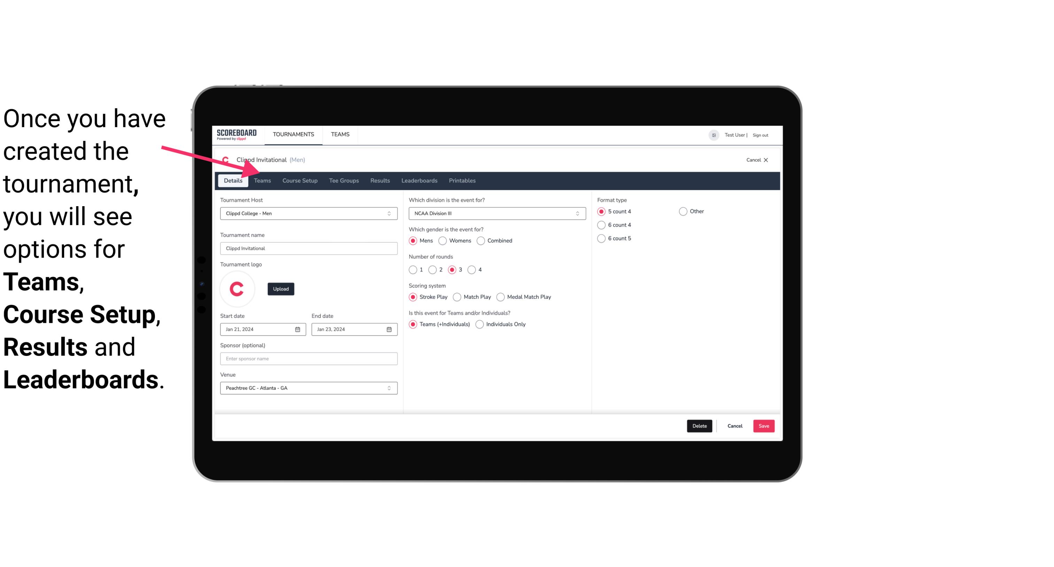Screen dimensions: 1054x567
Task: Click the start date calendar icon
Action: tap(298, 329)
